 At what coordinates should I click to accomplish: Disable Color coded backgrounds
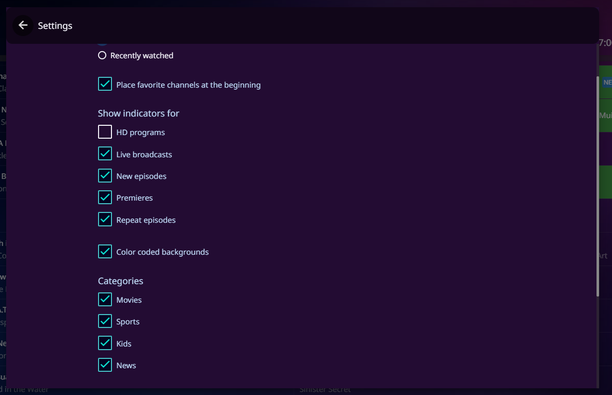click(105, 252)
